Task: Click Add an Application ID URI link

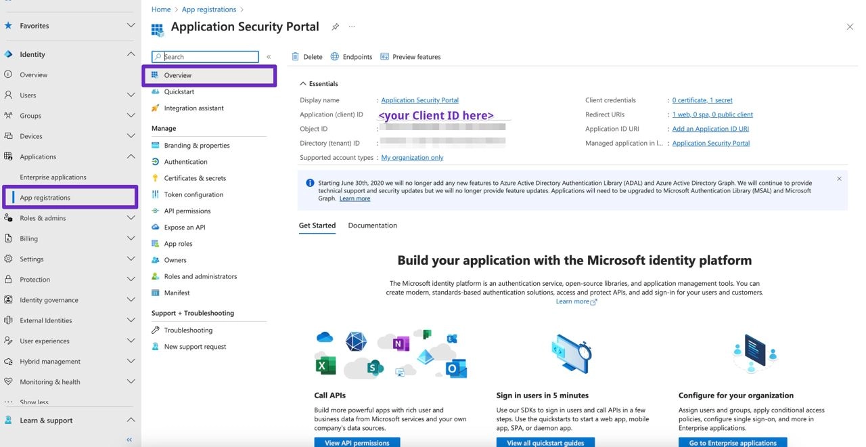Action: tap(710, 129)
